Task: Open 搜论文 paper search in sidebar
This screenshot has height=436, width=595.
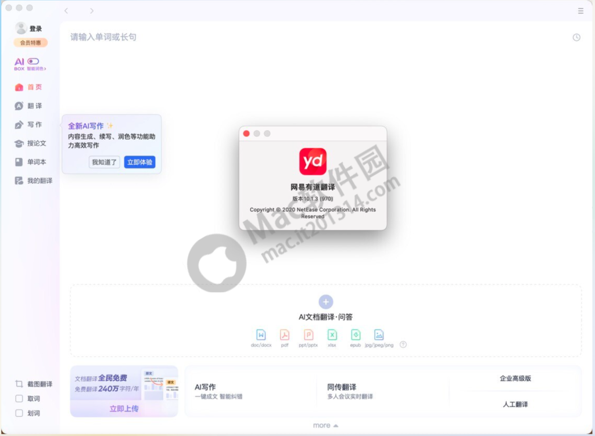Action: point(30,143)
